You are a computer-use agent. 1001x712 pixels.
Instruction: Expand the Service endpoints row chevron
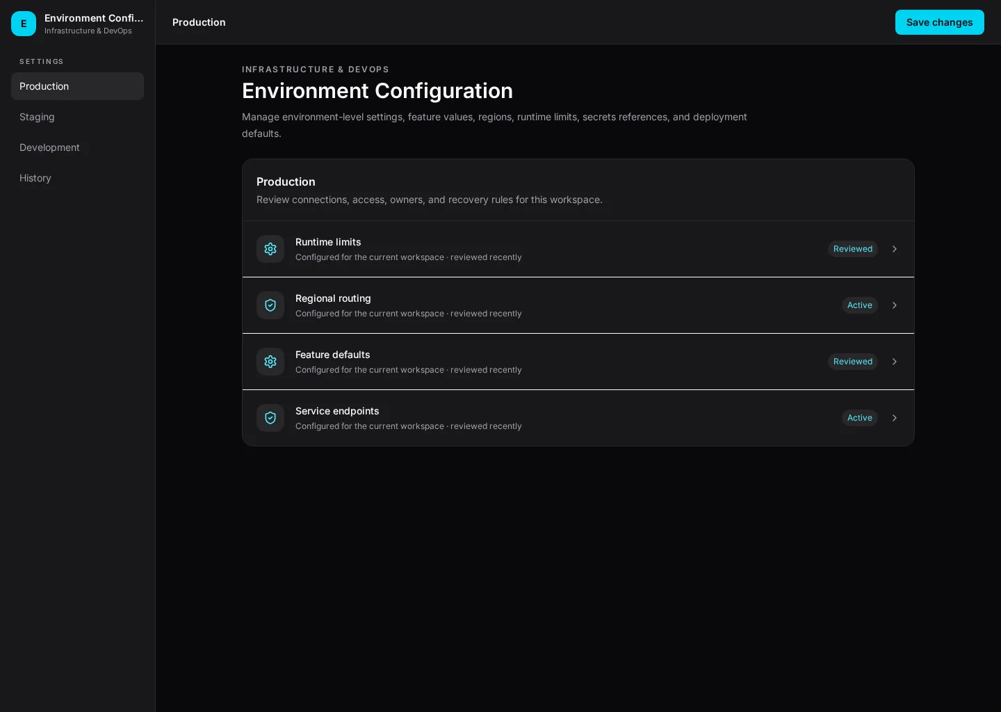(895, 418)
